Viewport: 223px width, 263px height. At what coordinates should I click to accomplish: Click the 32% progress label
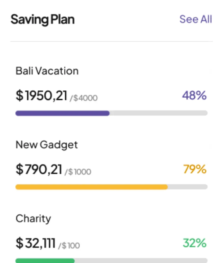(x=195, y=243)
